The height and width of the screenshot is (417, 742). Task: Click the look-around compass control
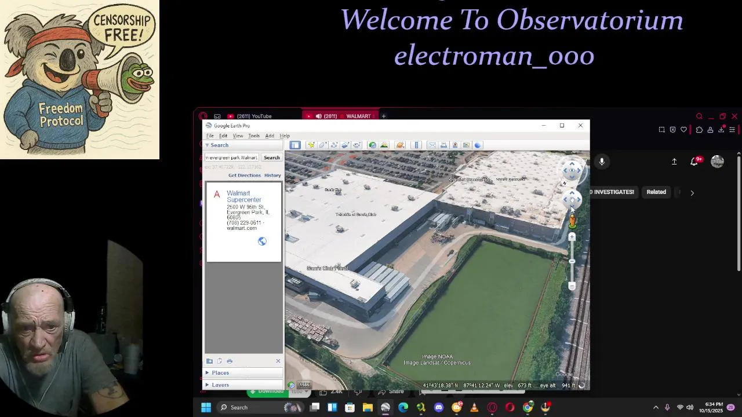tap(572, 170)
